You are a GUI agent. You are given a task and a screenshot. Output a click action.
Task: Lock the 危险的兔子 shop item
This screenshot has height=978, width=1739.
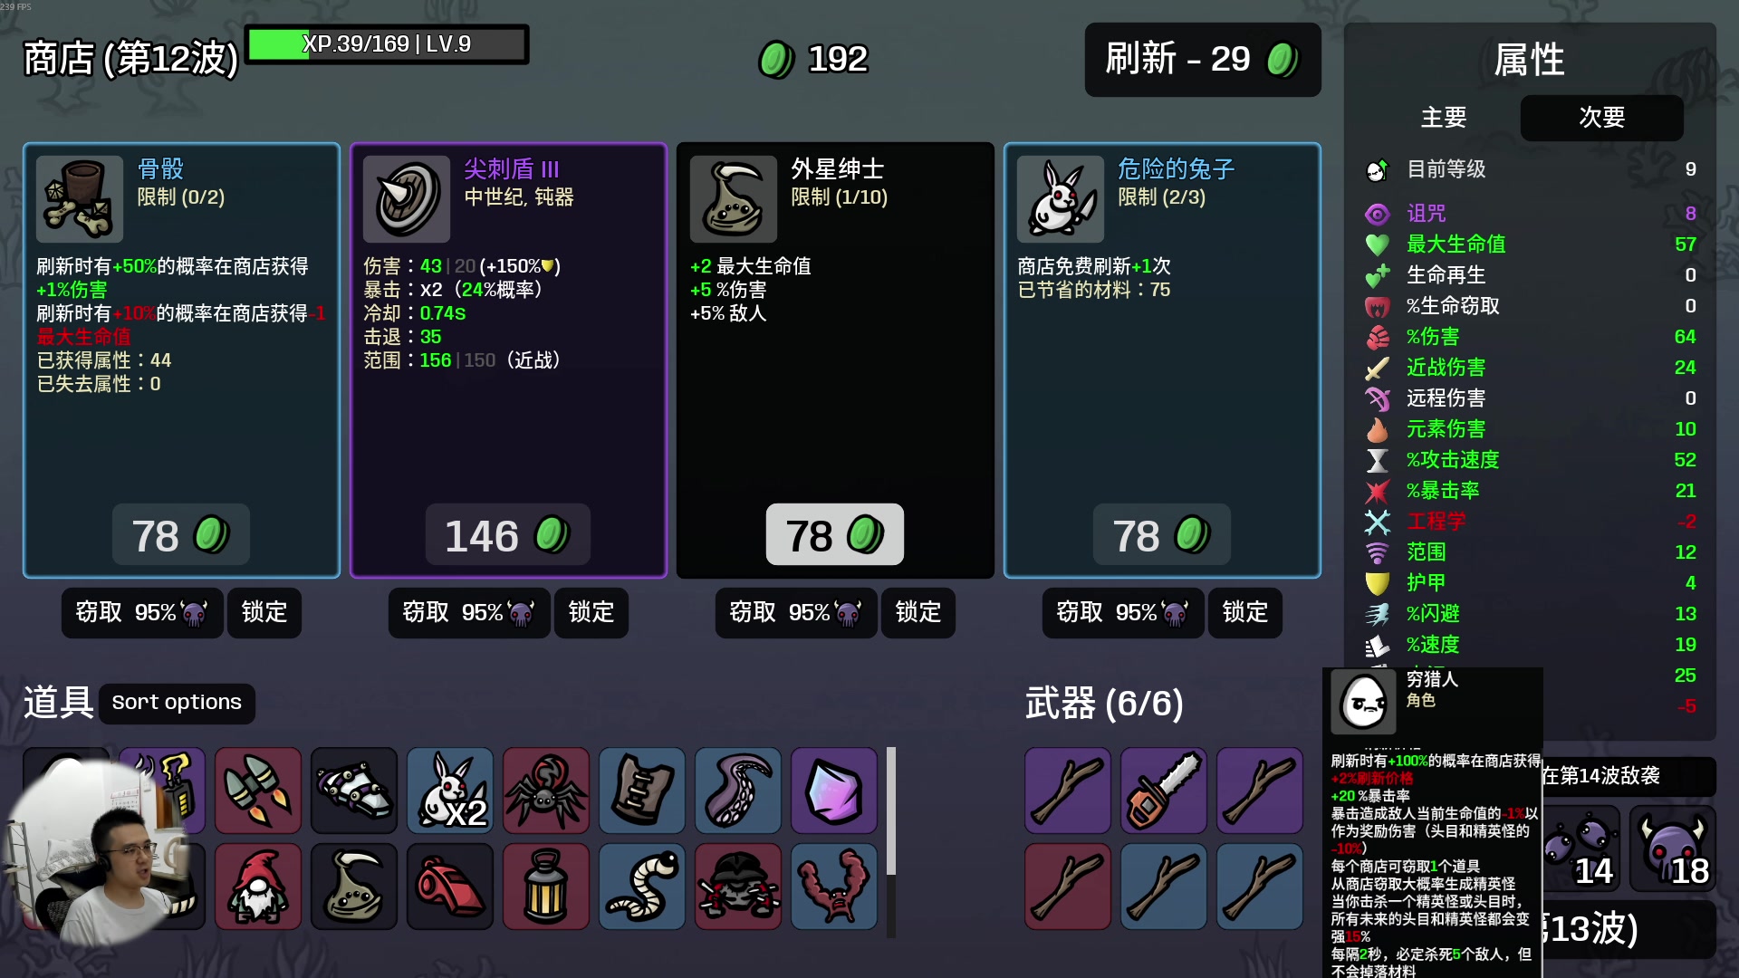(1245, 613)
